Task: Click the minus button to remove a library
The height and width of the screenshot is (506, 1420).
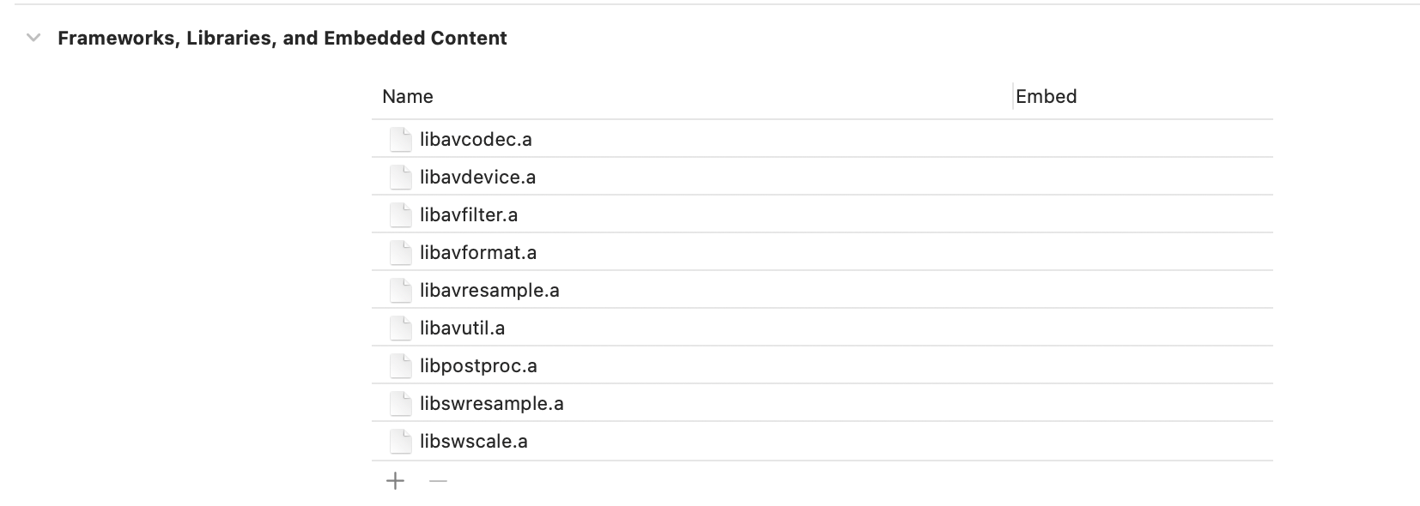Action: point(438,481)
